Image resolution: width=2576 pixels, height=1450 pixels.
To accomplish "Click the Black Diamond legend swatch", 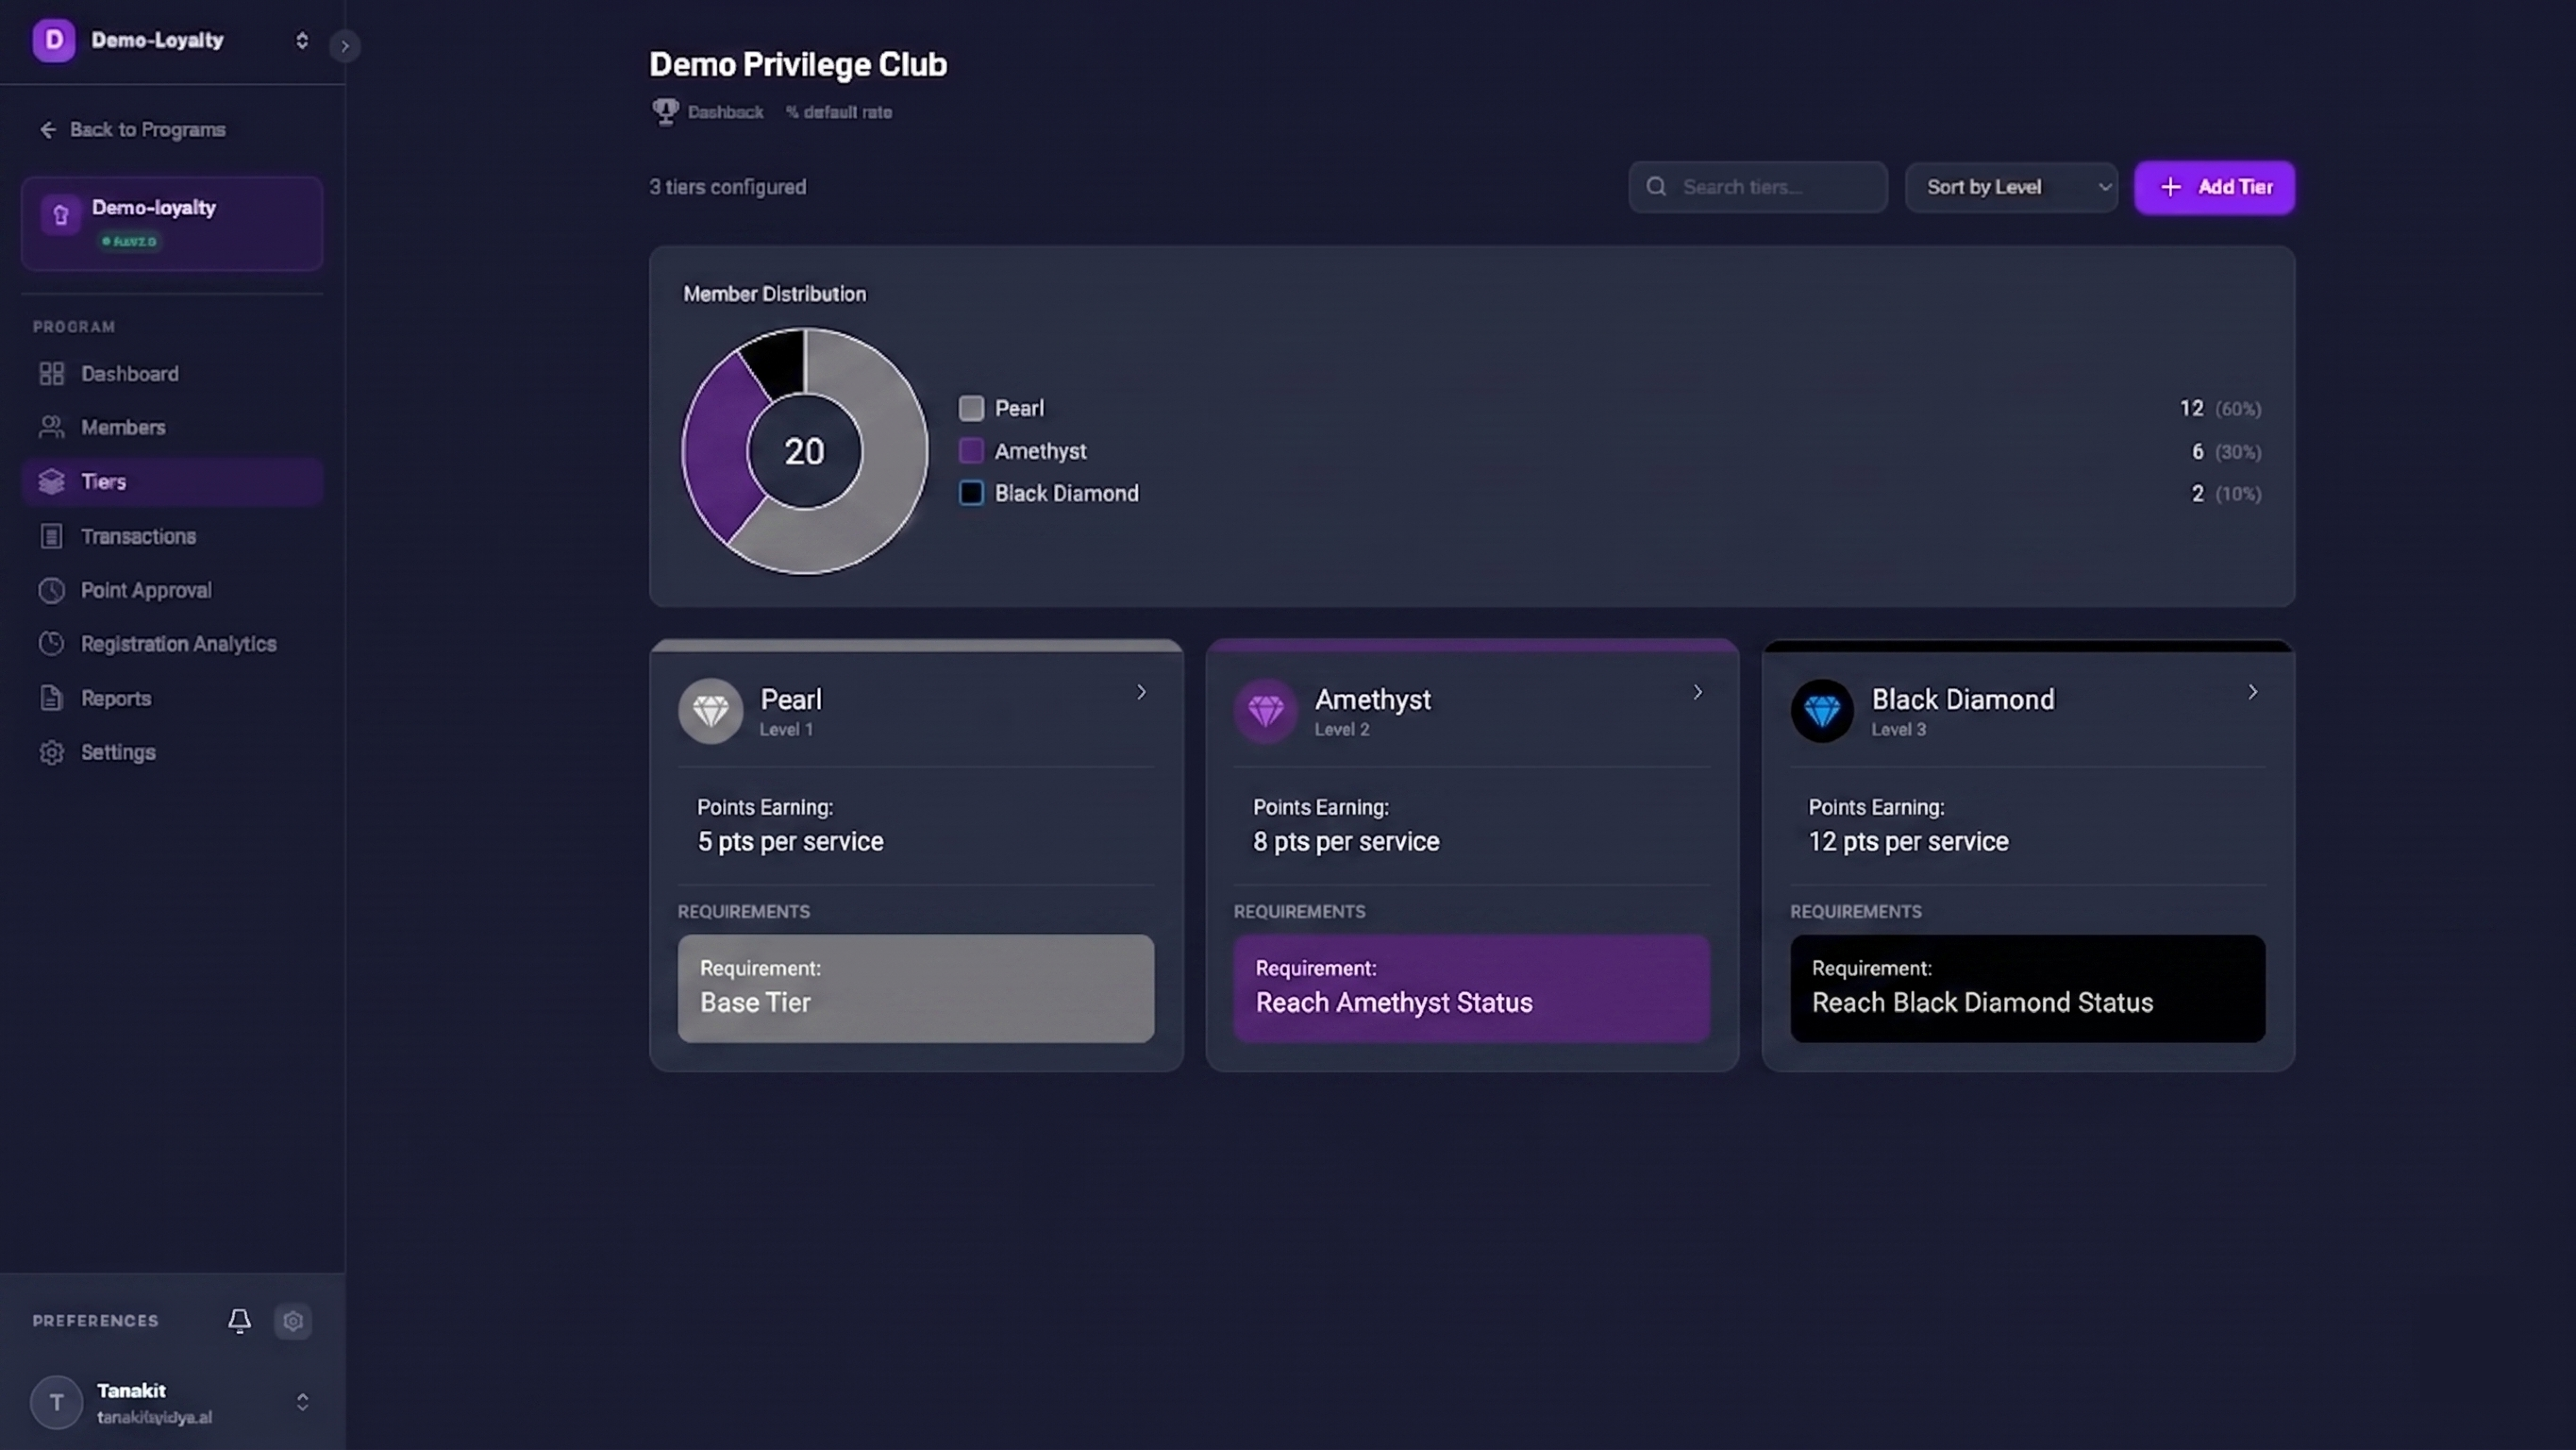I will (x=971, y=493).
